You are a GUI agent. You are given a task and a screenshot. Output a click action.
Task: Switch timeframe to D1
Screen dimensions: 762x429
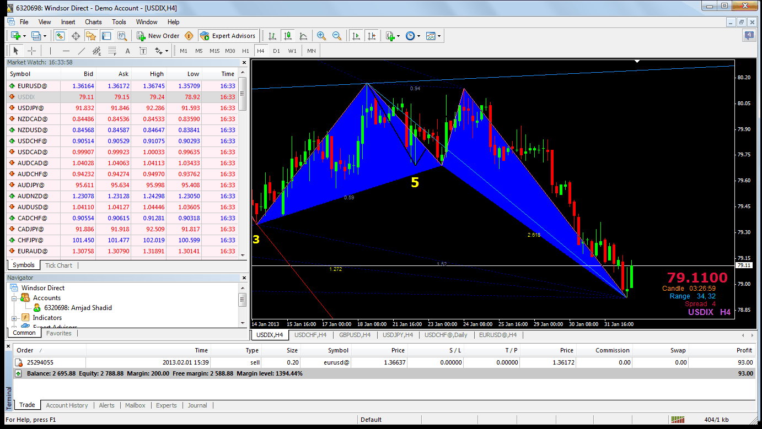(276, 51)
